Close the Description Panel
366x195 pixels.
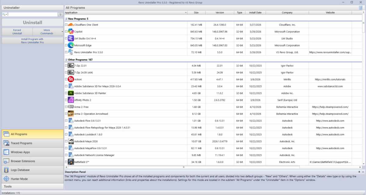point(363,172)
